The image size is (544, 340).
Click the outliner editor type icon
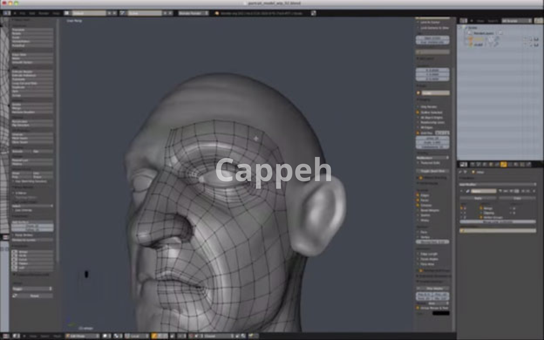point(464,21)
